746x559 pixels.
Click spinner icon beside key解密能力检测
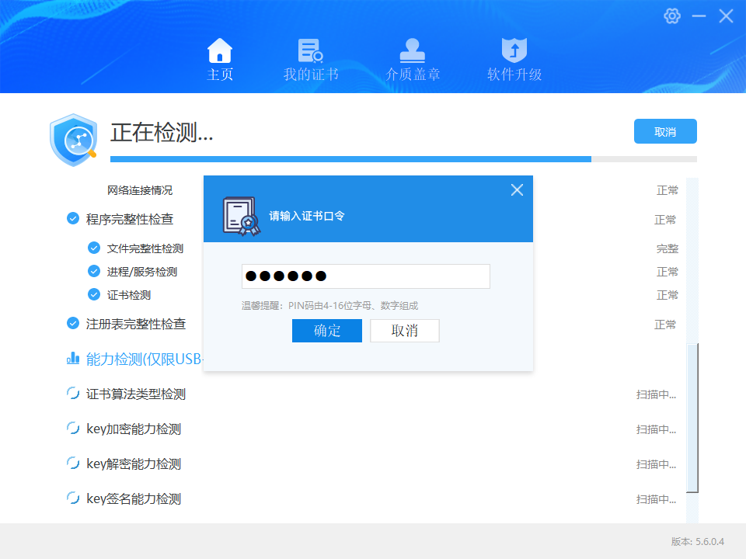tap(73, 463)
